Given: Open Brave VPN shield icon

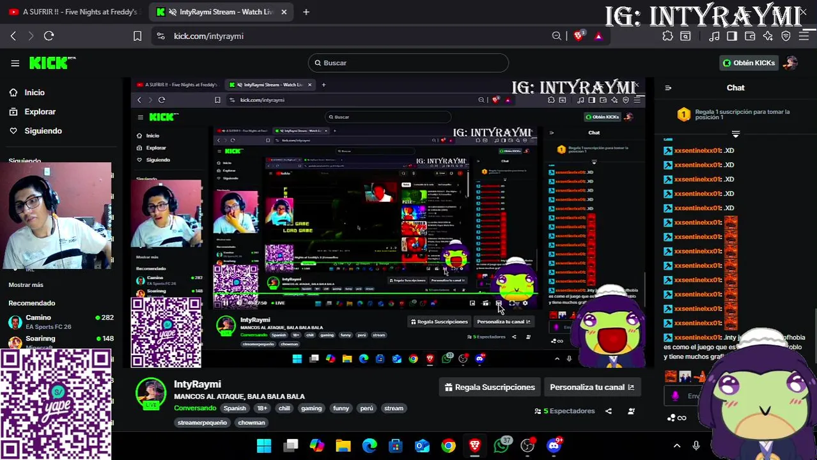Looking at the screenshot, I should 786,36.
